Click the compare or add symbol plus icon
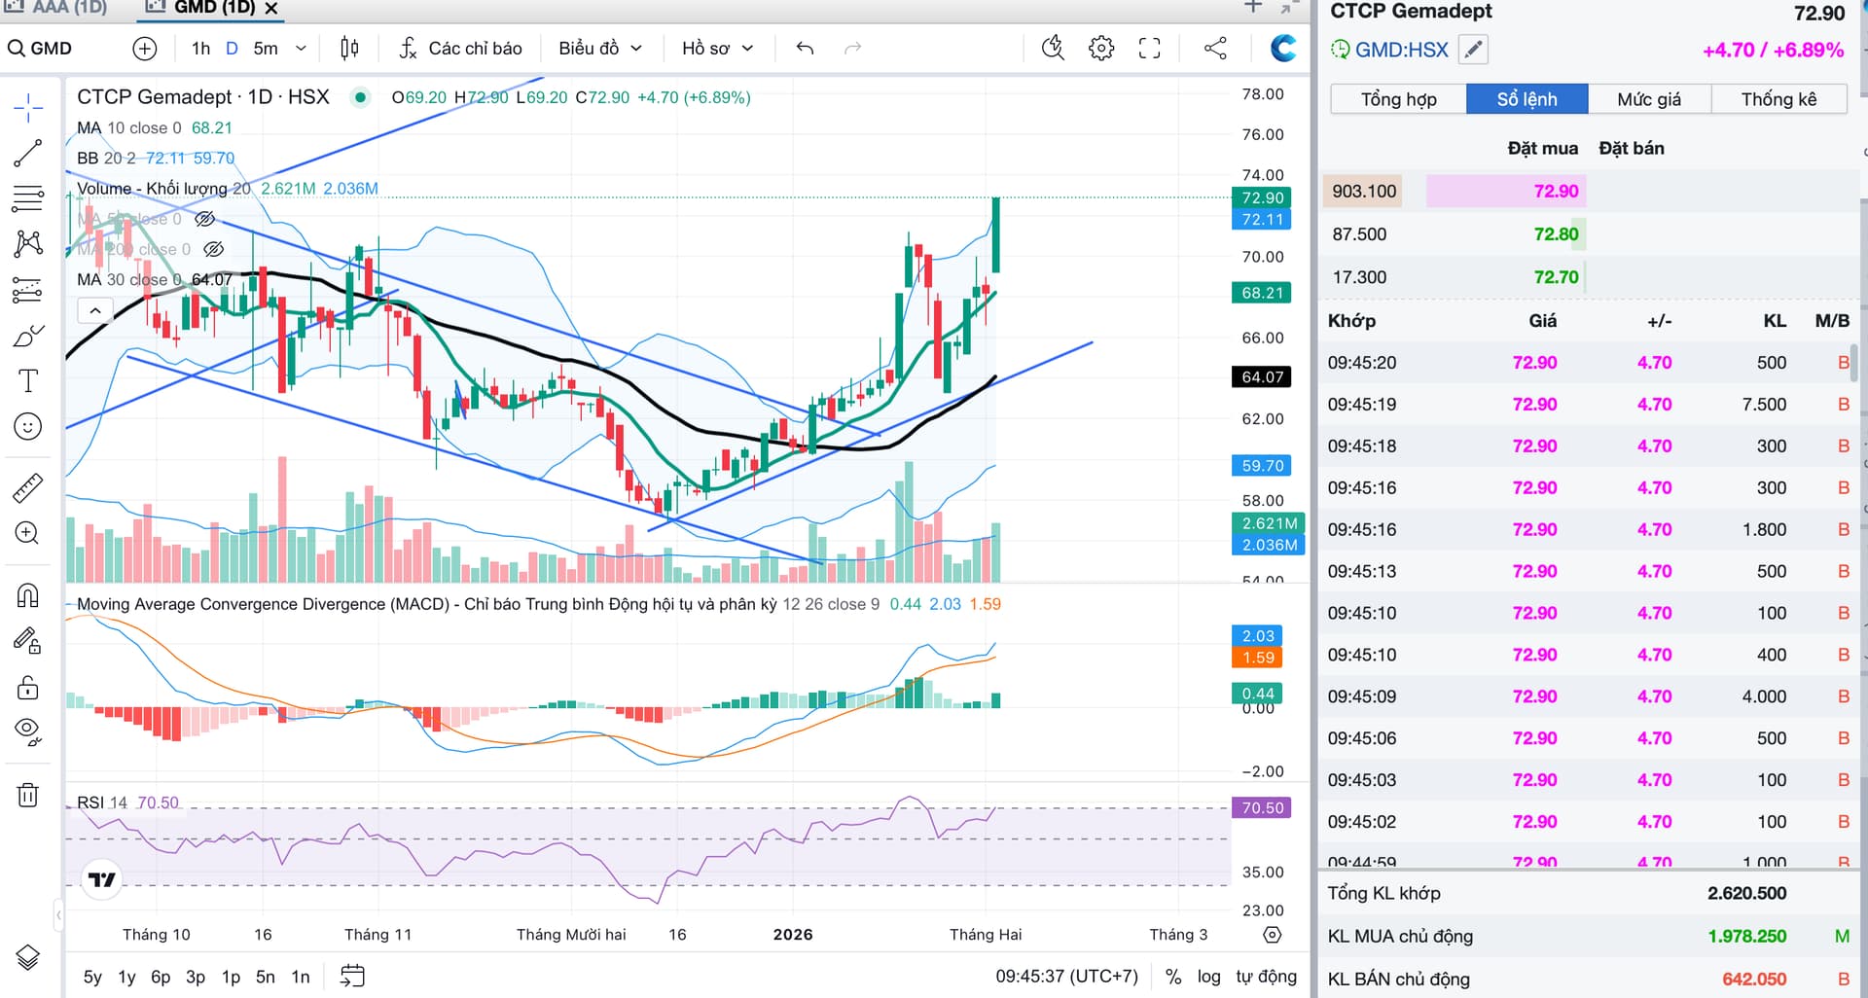1868x998 pixels. [145, 49]
